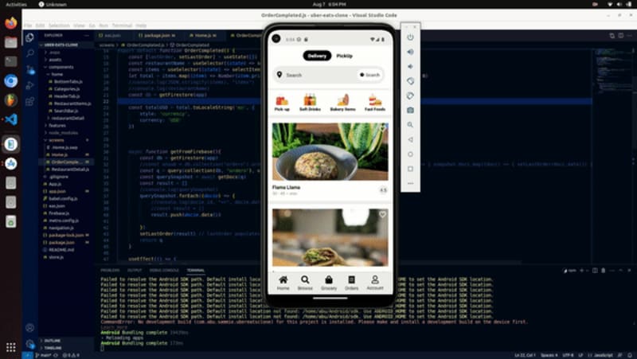
Task: Open the Run and Debug view
Action: (29, 85)
